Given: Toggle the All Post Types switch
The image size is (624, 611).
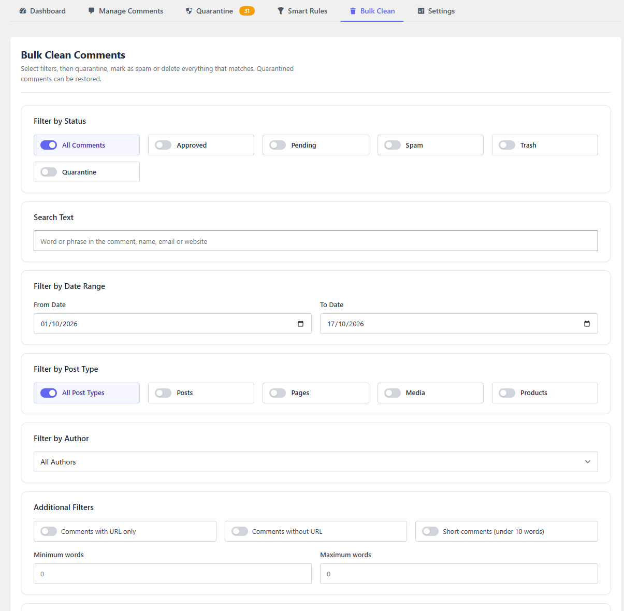Looking at the screenshot, I should (x=49, y=393).
